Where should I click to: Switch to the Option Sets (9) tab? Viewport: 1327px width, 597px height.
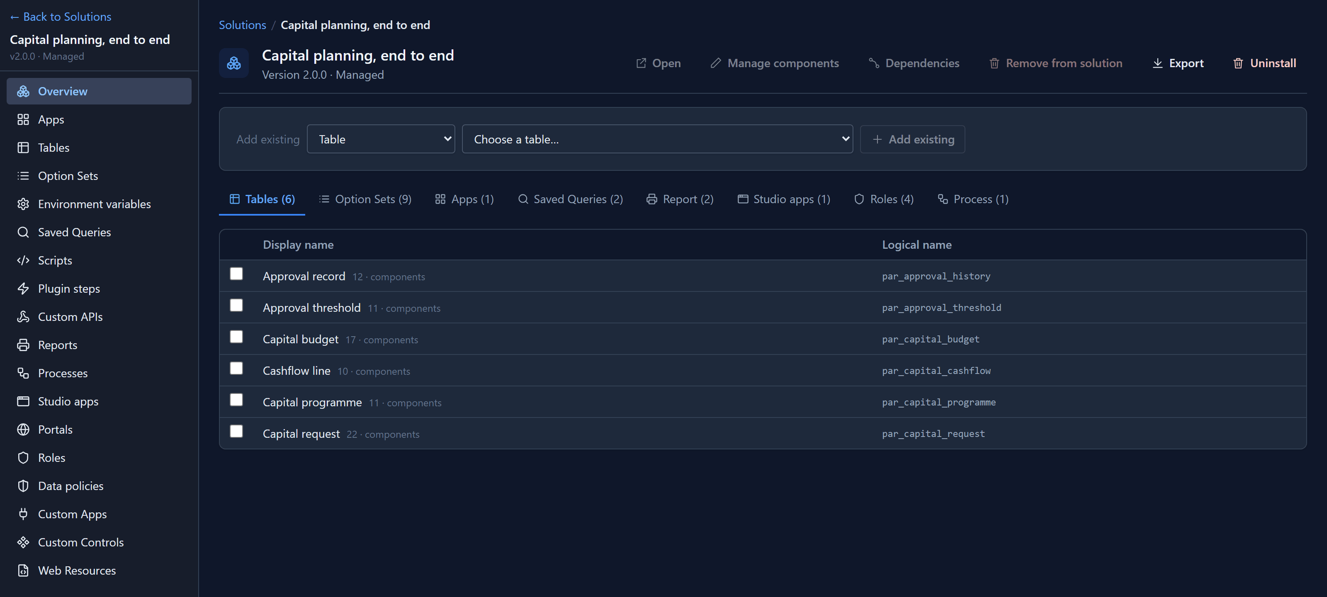pyautogui.click(x=365, y=199)
